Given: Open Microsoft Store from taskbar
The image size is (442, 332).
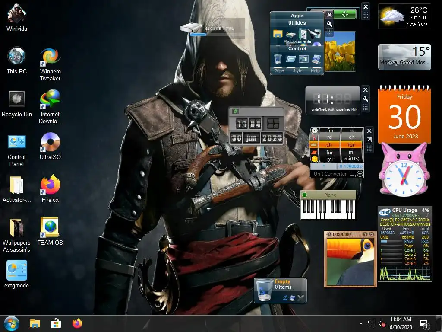Looking at the screenshot, I should 56,323.
